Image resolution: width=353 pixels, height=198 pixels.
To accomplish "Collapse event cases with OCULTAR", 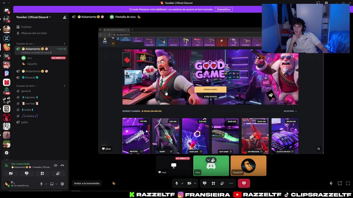I will 290,111.
